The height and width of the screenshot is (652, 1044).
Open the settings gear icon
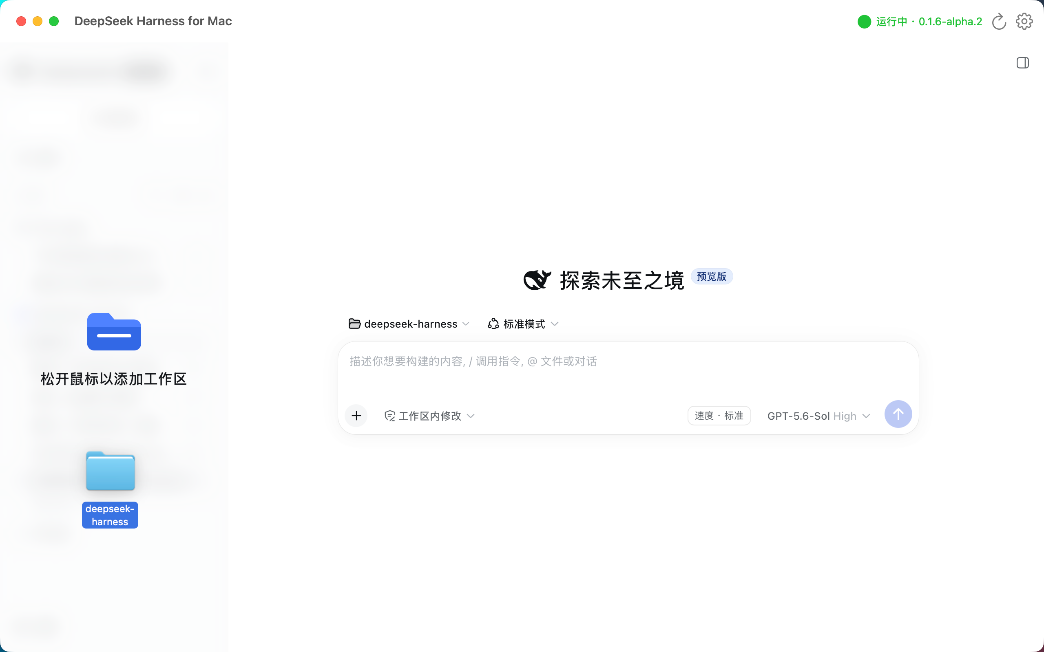(1024, 21)
